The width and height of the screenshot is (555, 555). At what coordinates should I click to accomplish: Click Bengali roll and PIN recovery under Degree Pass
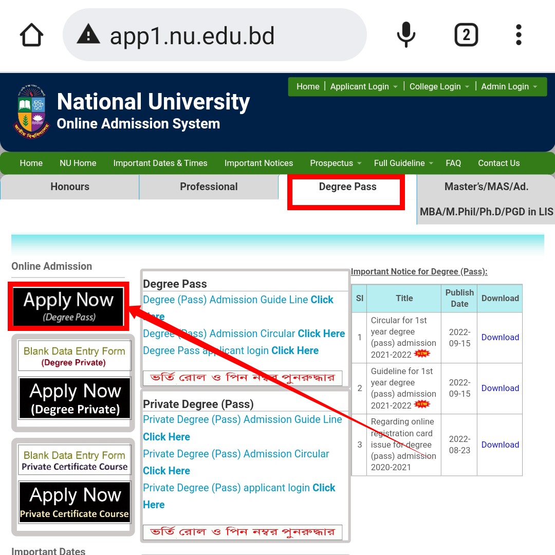[x=243, y=378]
